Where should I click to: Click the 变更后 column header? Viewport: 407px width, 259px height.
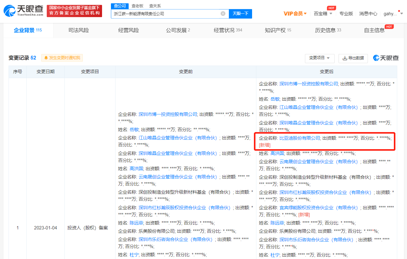327,72
